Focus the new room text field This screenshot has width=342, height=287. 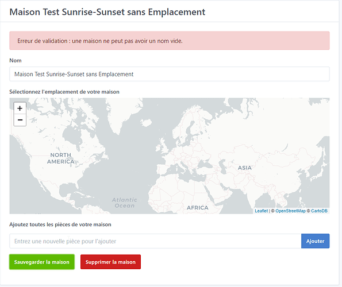click(x=155, y=241)
